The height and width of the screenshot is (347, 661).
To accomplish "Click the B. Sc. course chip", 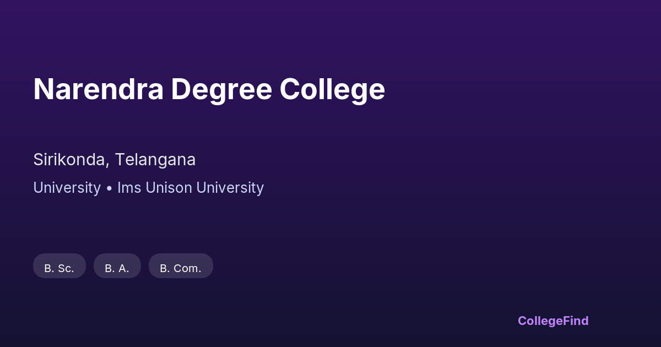I will [x=59, y=266].
